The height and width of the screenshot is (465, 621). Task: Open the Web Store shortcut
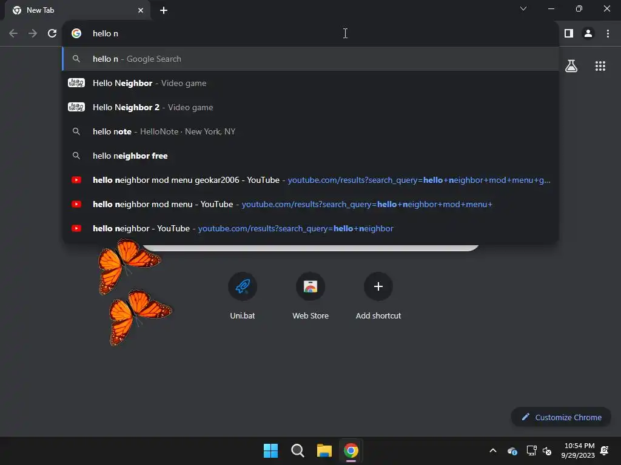point(310,295)
